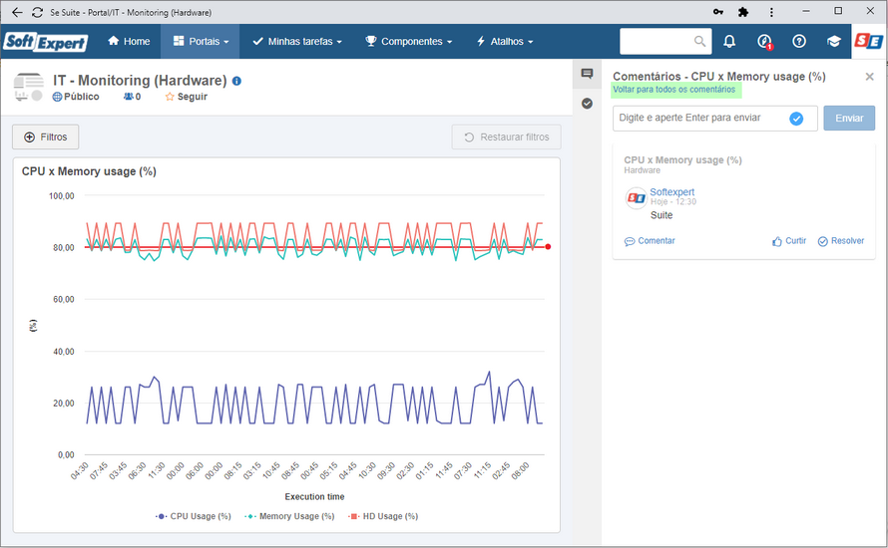Open the Componentes dropdown
This screenshot has width=888, height=548.
pyautogui.click(x=409, y=41)
